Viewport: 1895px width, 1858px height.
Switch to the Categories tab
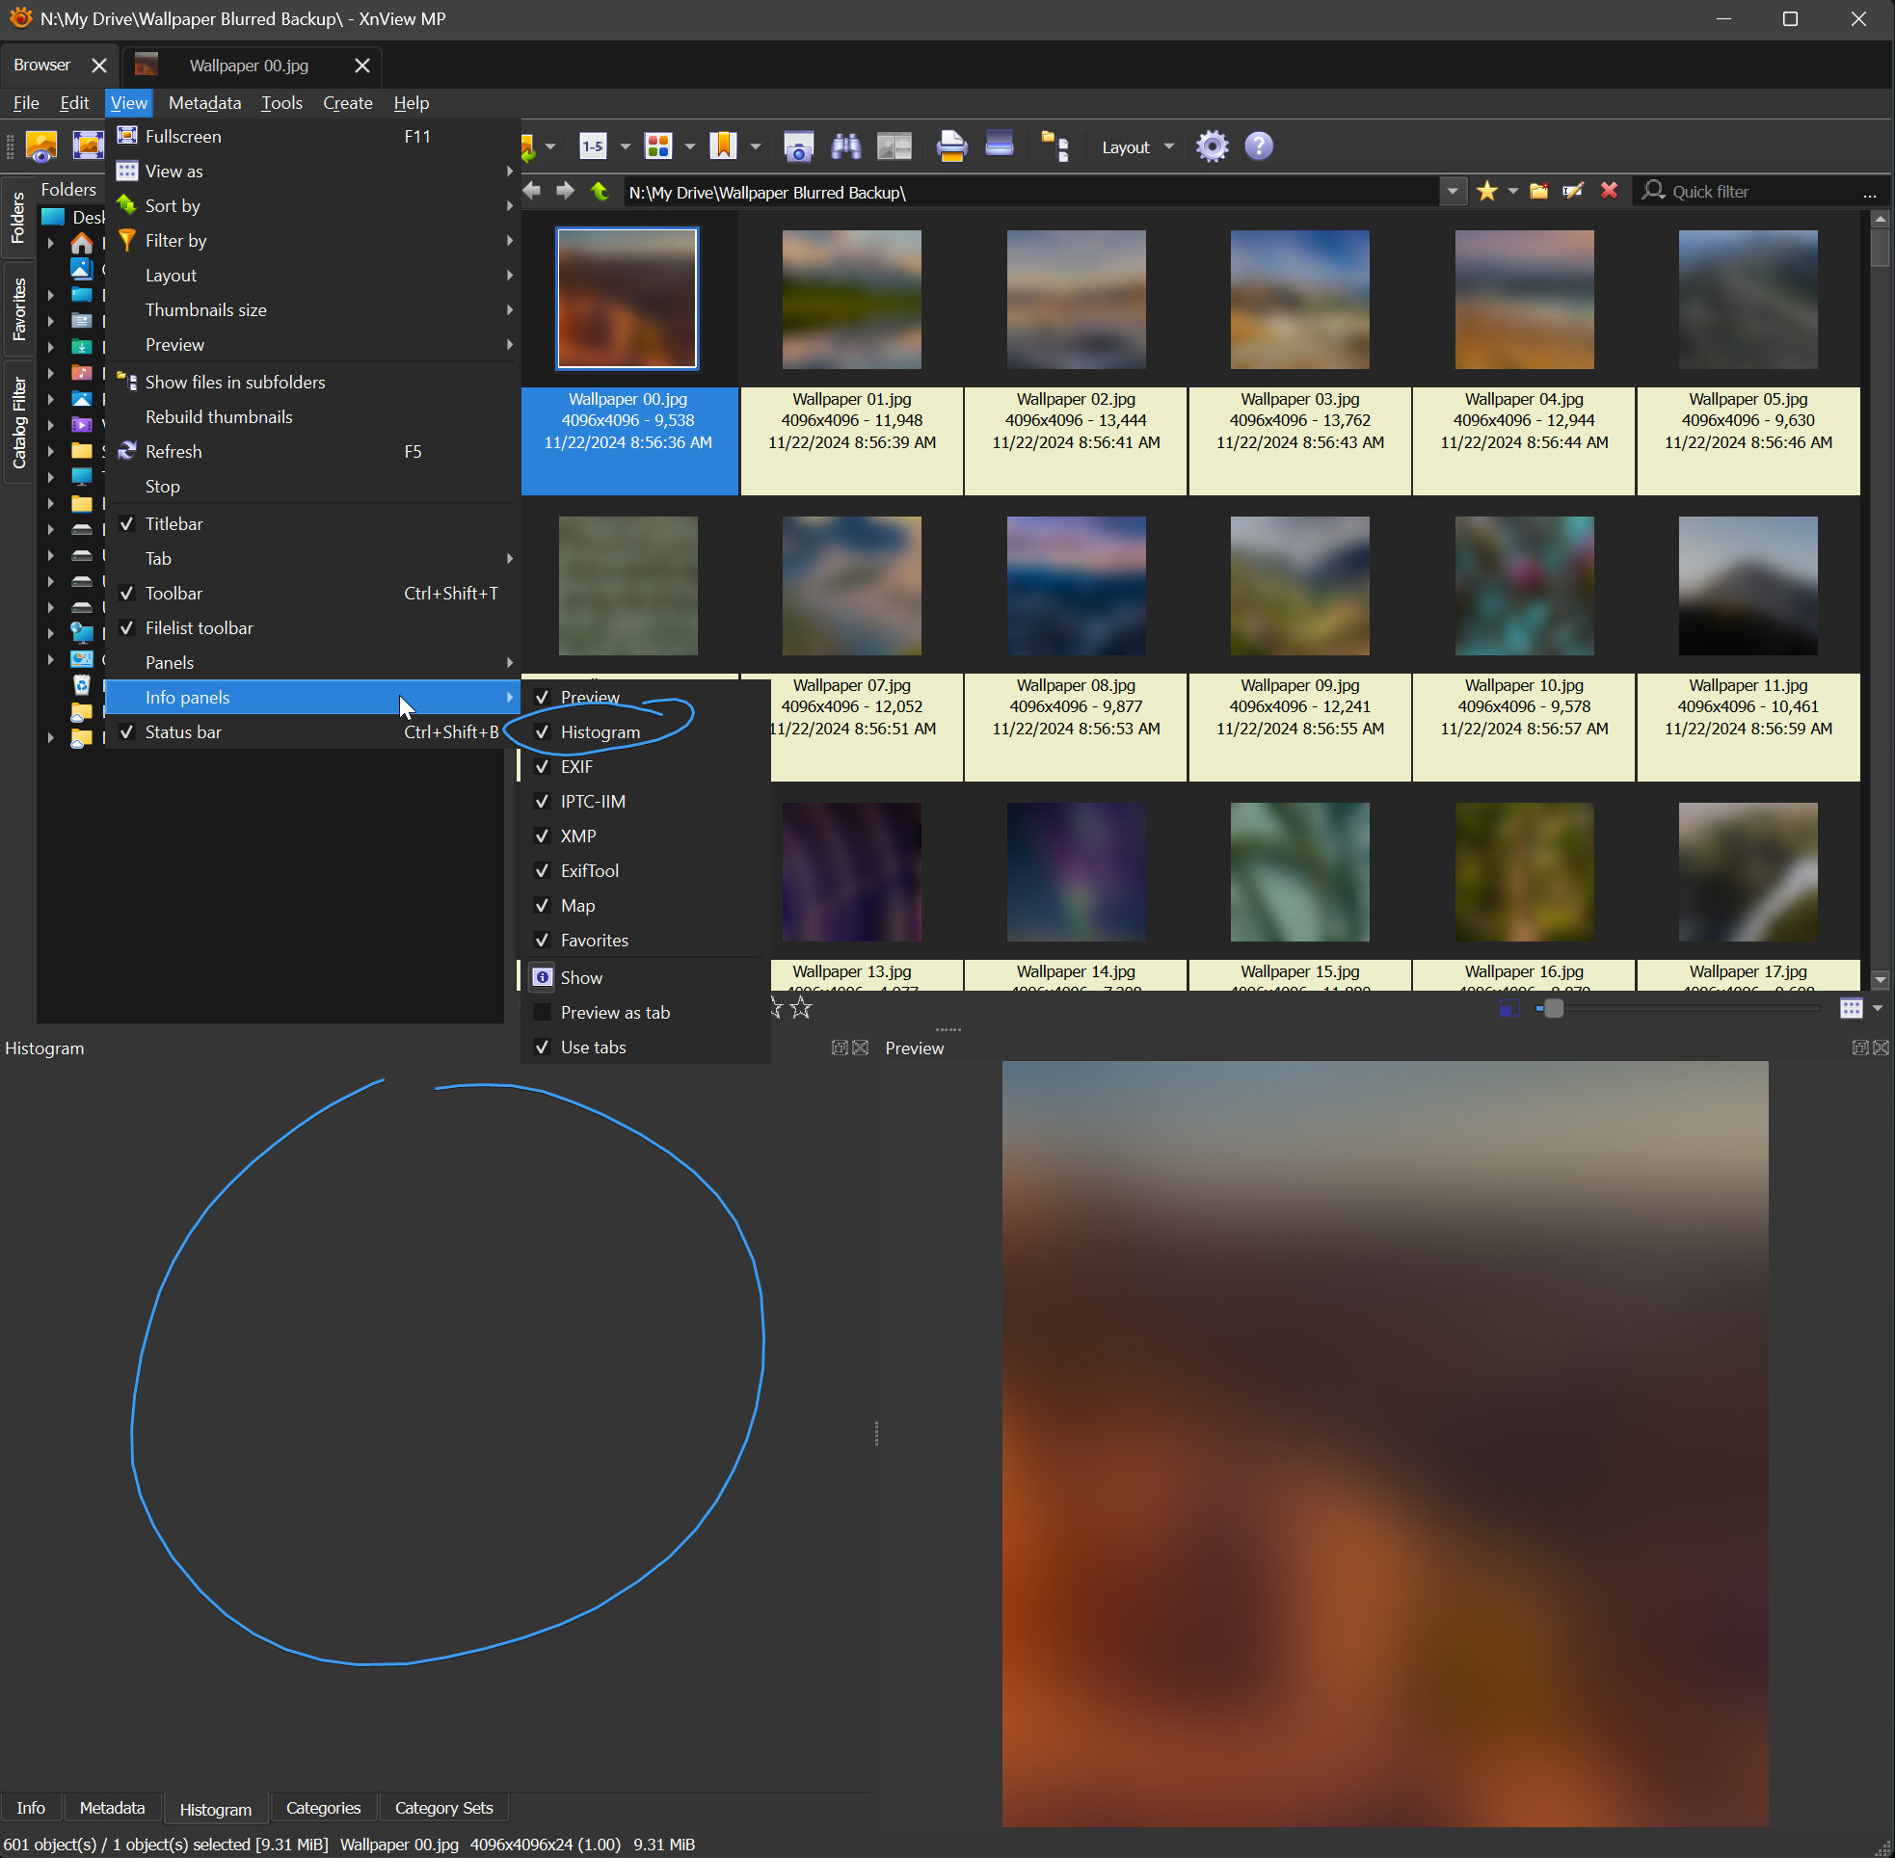click(x=323, y=1807)
